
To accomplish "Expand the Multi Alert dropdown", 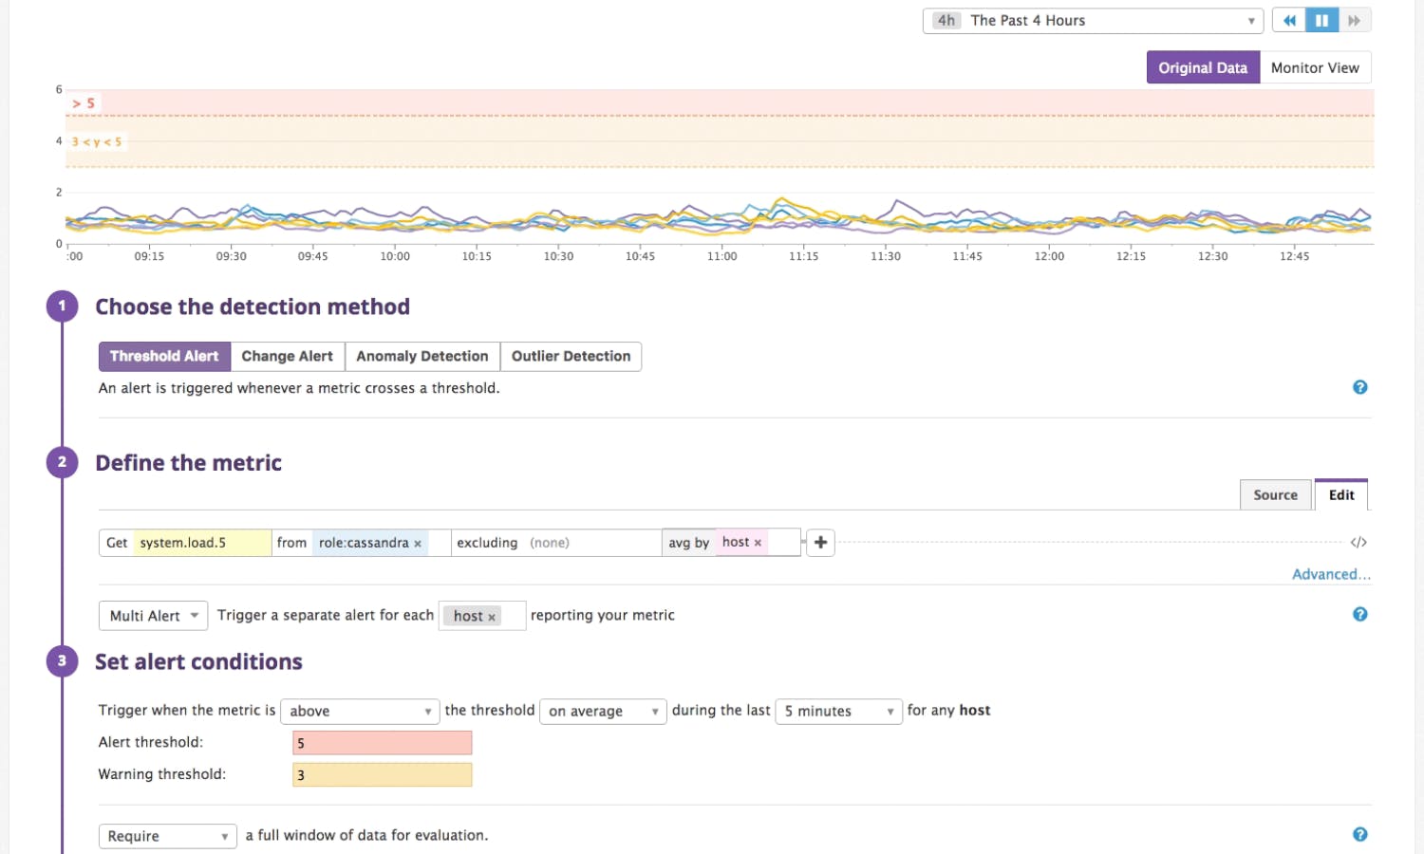I will (153, 616).
